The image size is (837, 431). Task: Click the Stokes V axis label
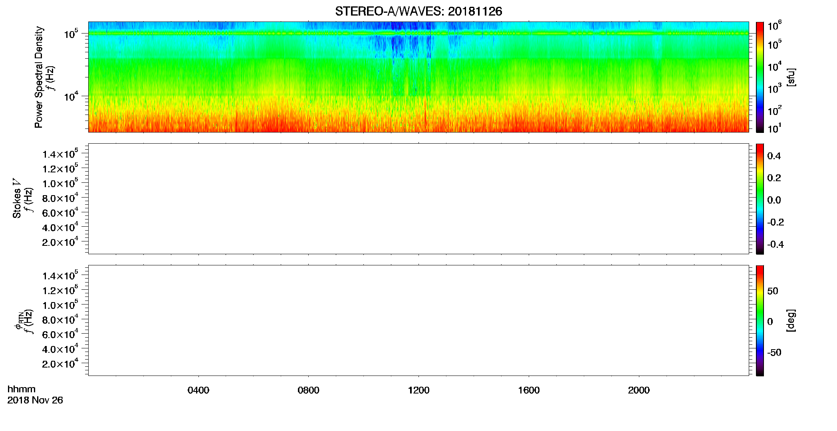click(17, 198)
